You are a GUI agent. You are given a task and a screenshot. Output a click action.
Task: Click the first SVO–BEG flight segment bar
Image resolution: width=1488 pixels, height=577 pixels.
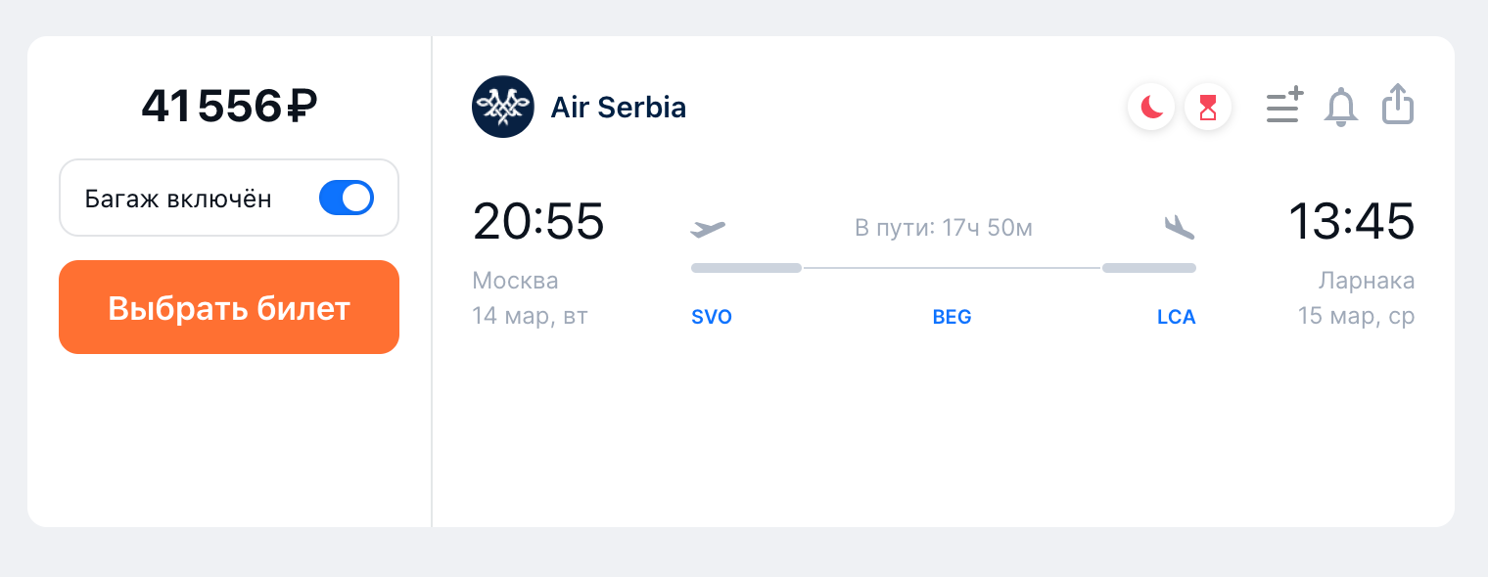[x=747, y=268]
